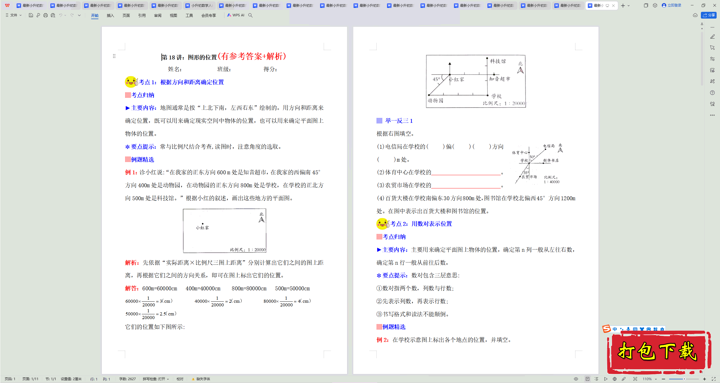Toggle Sogou Chinese input mode 中

tap(615, 329)
